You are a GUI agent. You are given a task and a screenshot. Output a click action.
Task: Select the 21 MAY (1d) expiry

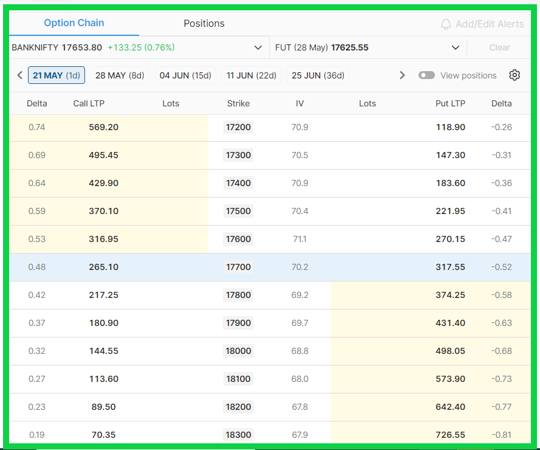point(56,75)
